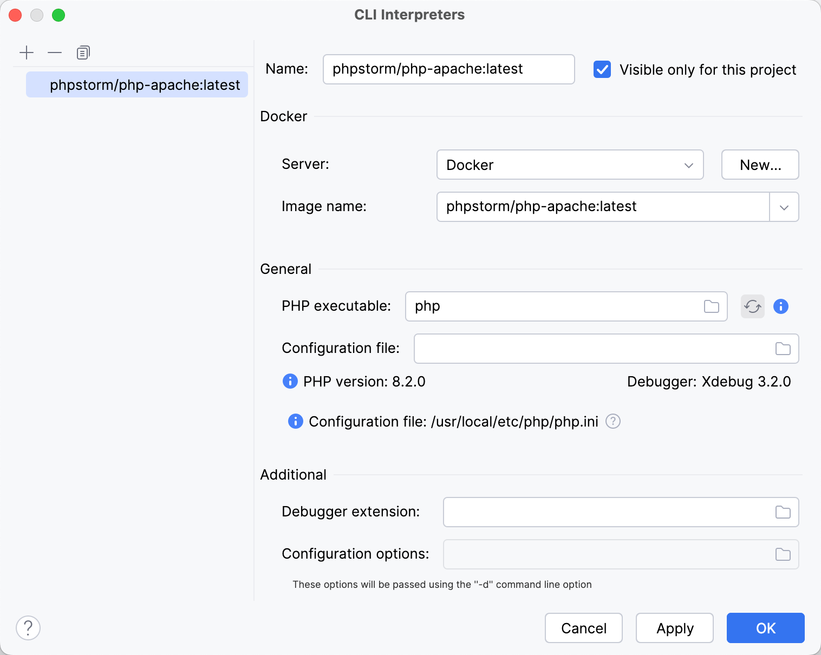Click Cancel to dismiss dialog

(583, 628)
